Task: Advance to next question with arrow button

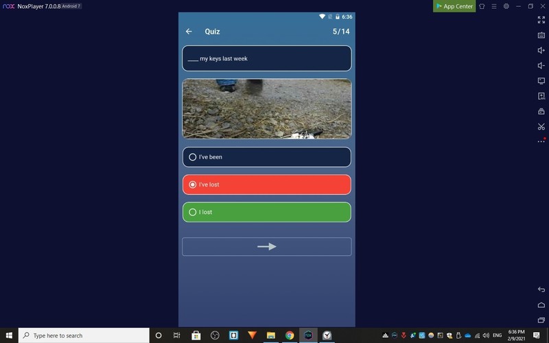Action: (x=266, y=247)
